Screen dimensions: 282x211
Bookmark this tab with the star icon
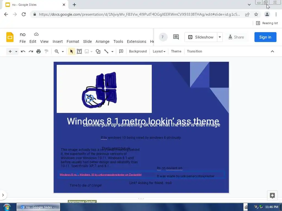coord(256,14)
